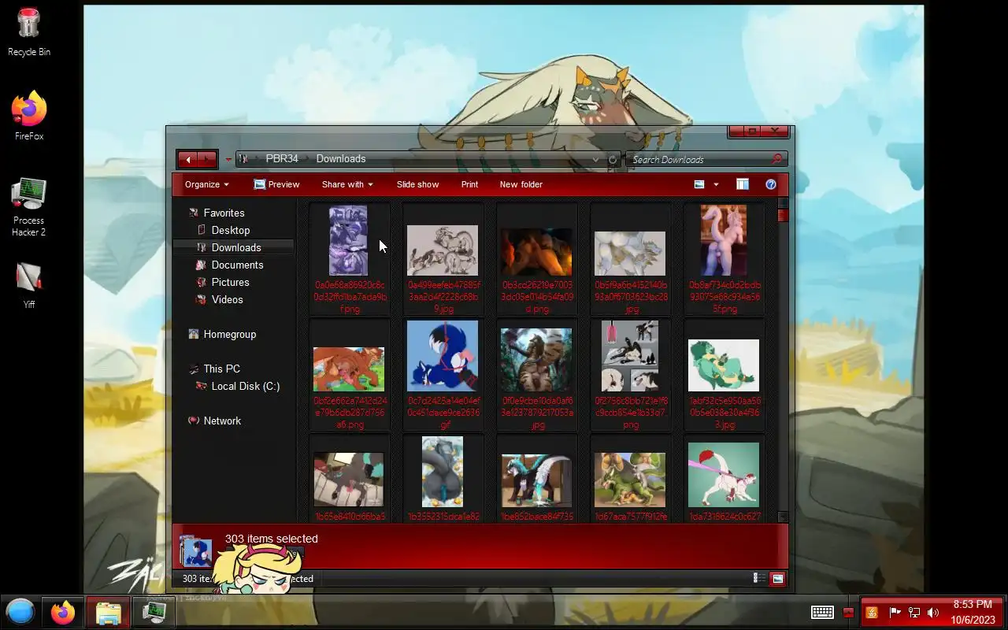Open Action Center flag icon

(x=895, y=613)
